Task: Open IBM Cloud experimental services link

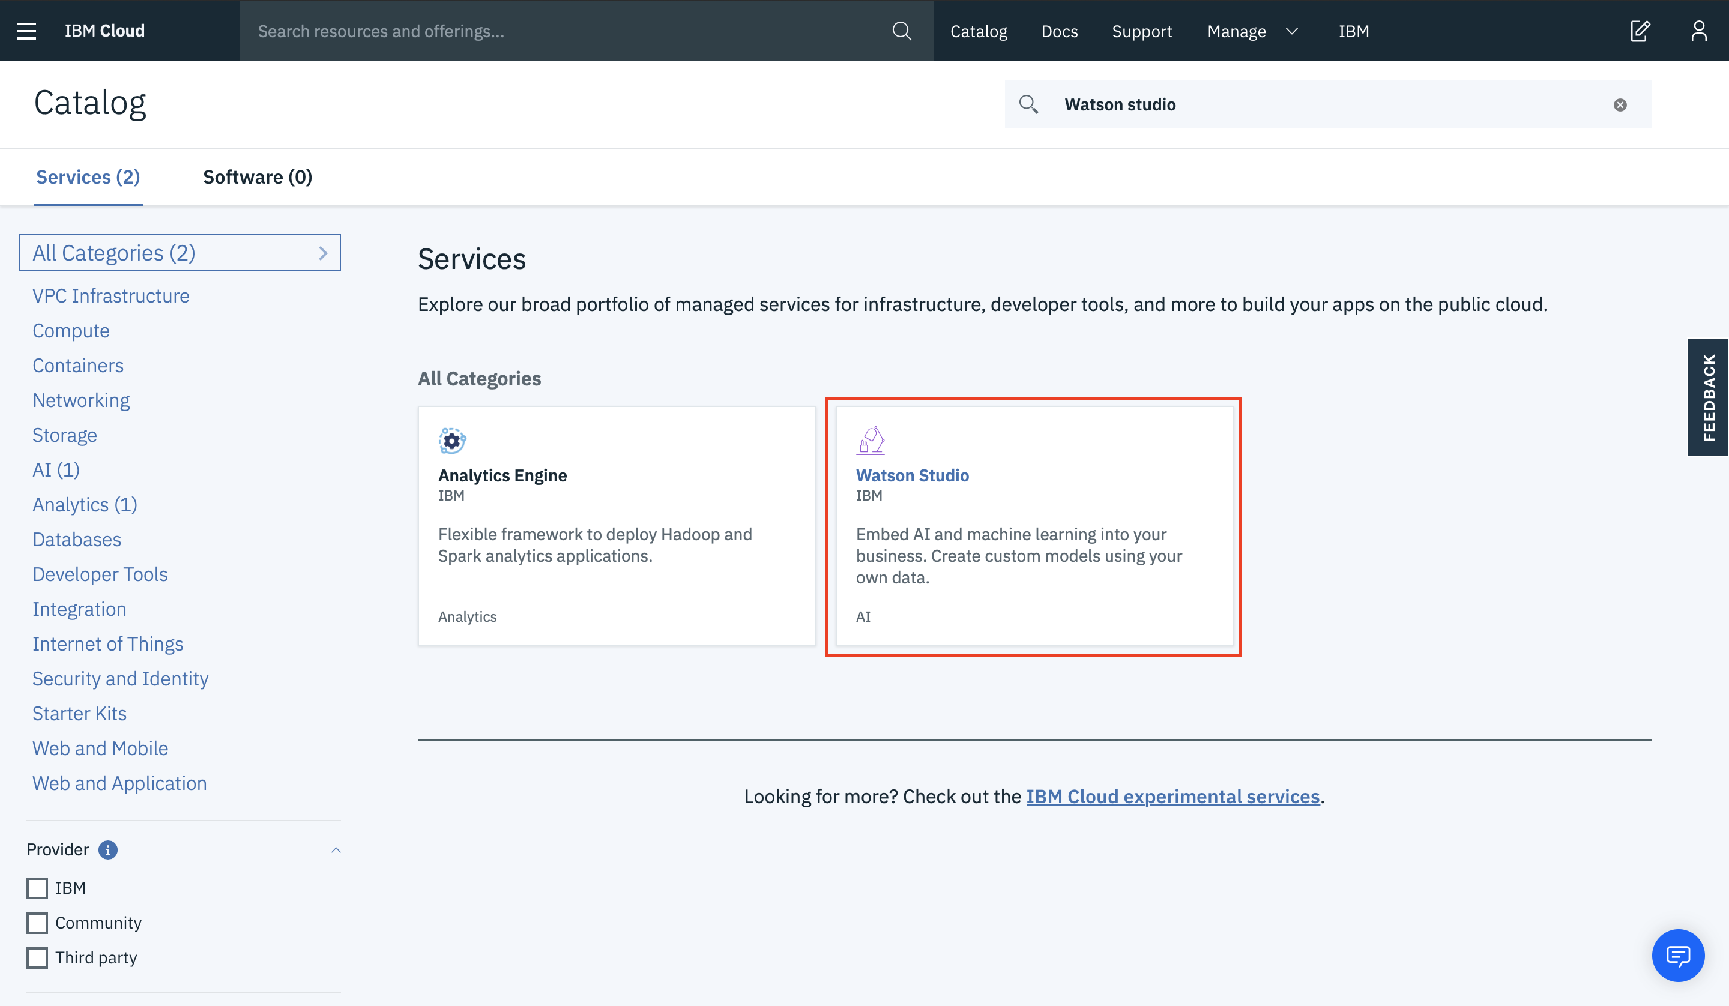Action: pyautogui.click(x=1172, y=796)
